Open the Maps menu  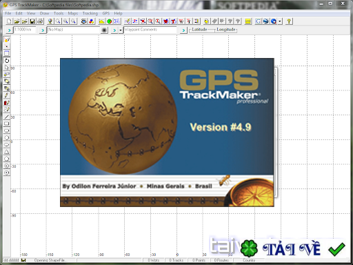click(x=73, y=13)
